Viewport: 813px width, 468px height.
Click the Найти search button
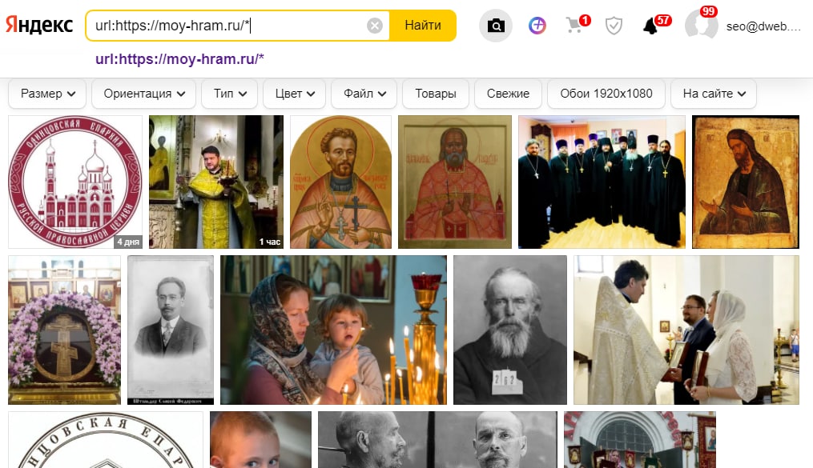point(423,26)
